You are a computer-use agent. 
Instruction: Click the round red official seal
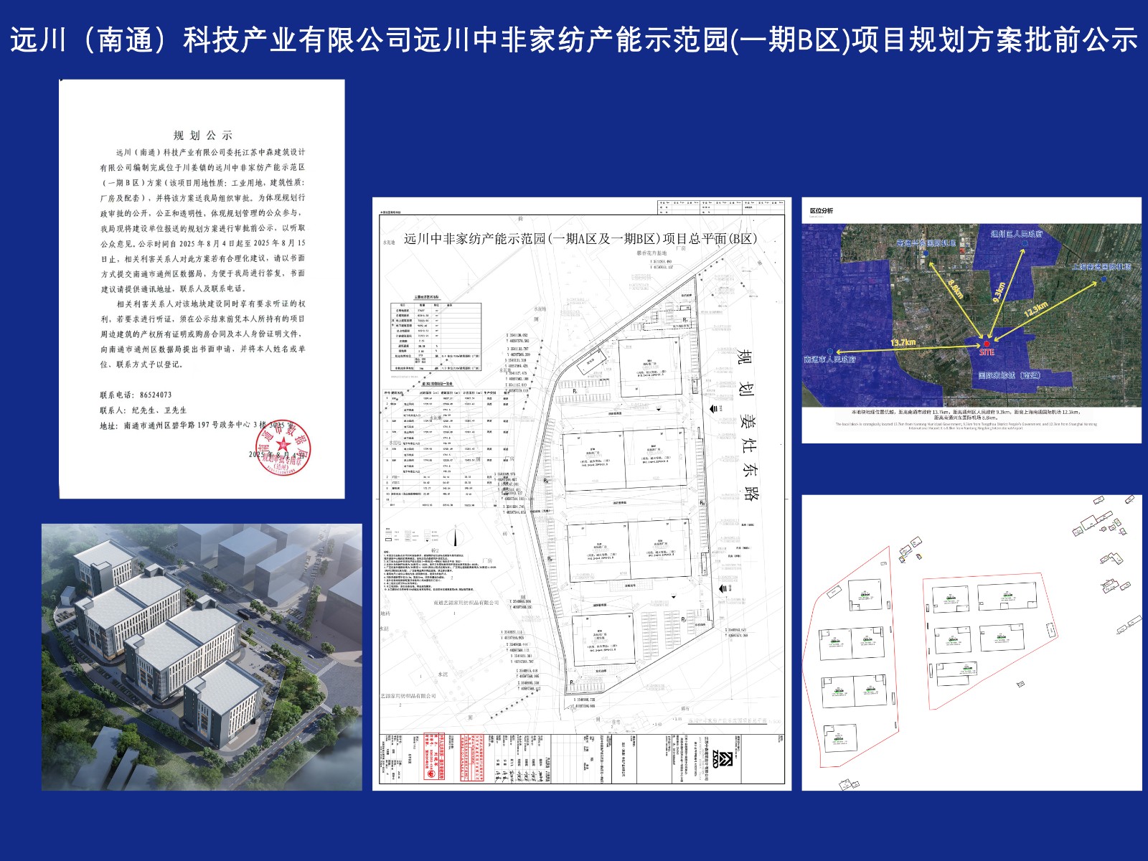pos(283,446)
